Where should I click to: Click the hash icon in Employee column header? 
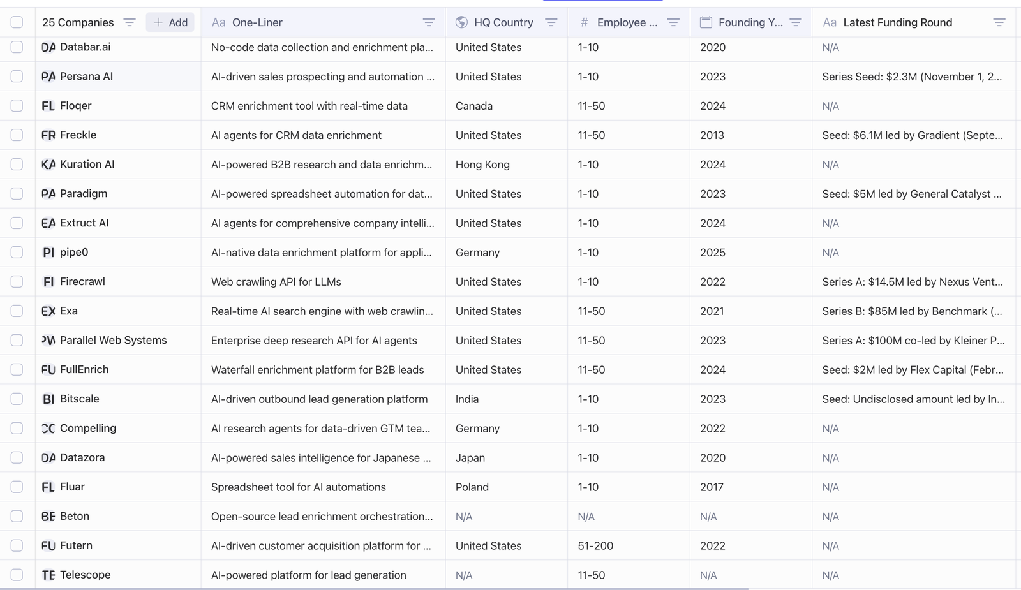click(x=584, y=22)
